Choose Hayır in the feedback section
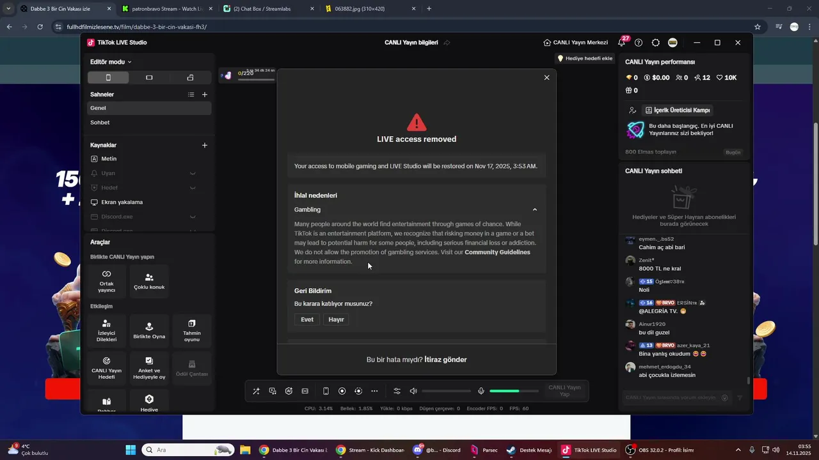This screenshot has height=460, width=819. [x=336, y=319]
